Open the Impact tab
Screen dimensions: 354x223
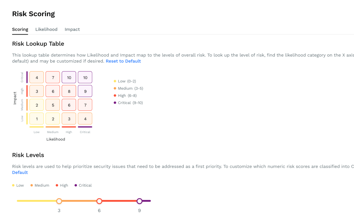coord(72,29)
